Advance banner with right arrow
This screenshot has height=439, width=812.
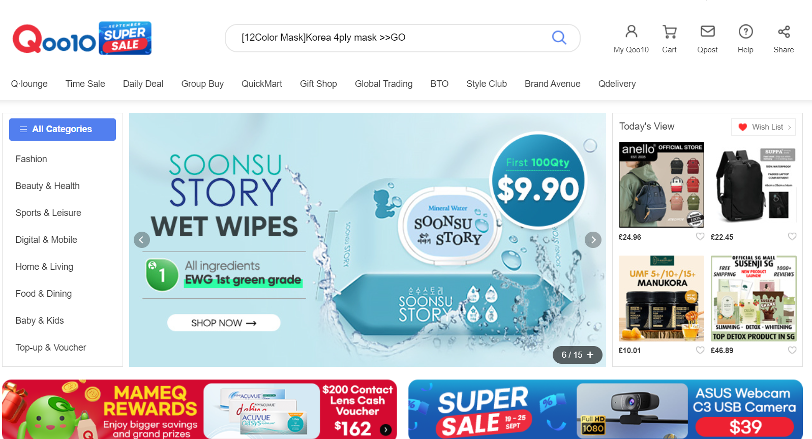pos(593,240)
